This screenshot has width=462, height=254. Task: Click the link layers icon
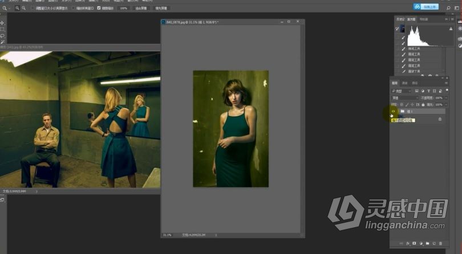[x=401, y=243]
